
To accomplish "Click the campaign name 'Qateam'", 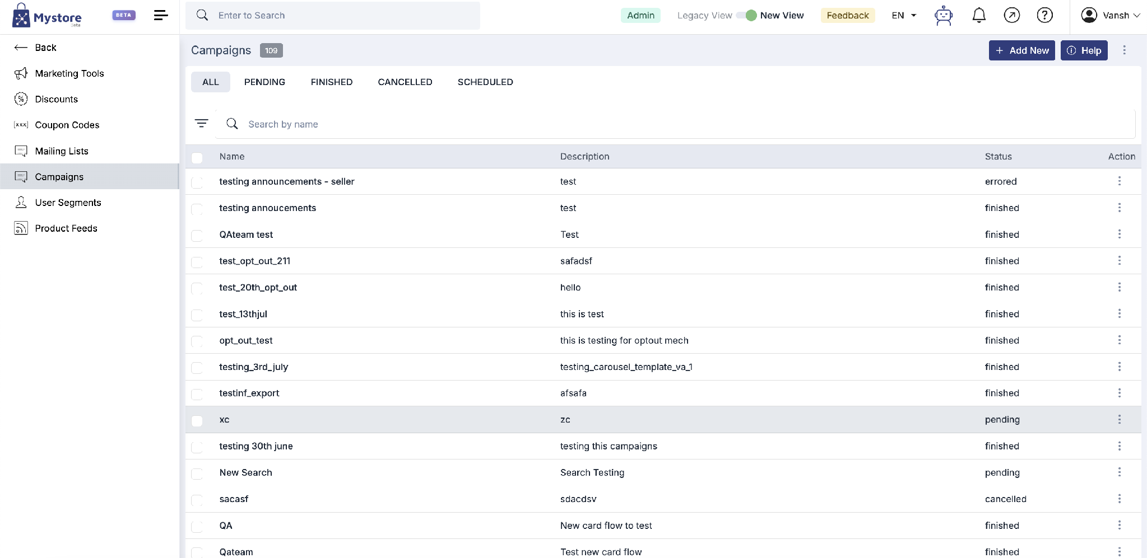I will click(236, 552).
